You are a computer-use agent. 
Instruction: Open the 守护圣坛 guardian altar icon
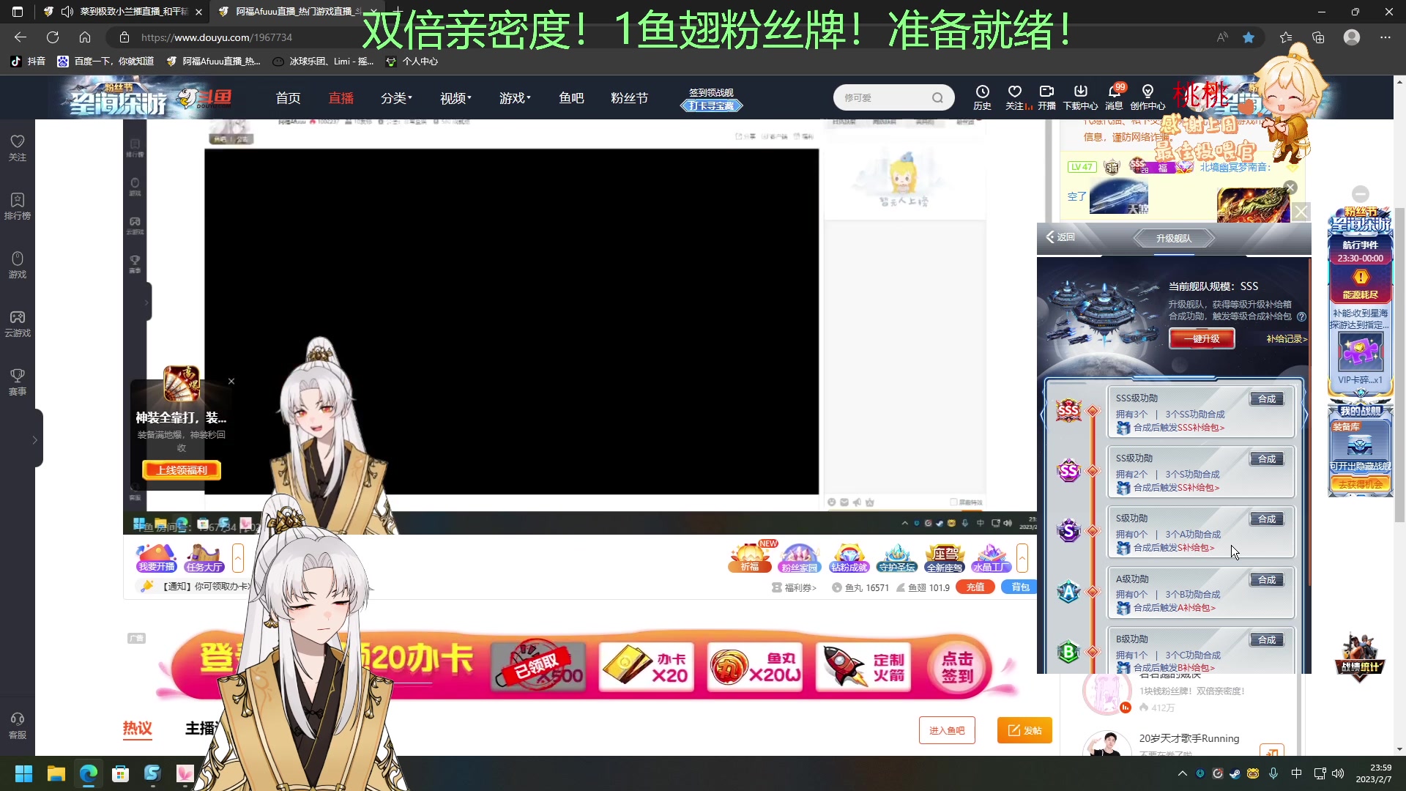[x=896, y=558]
